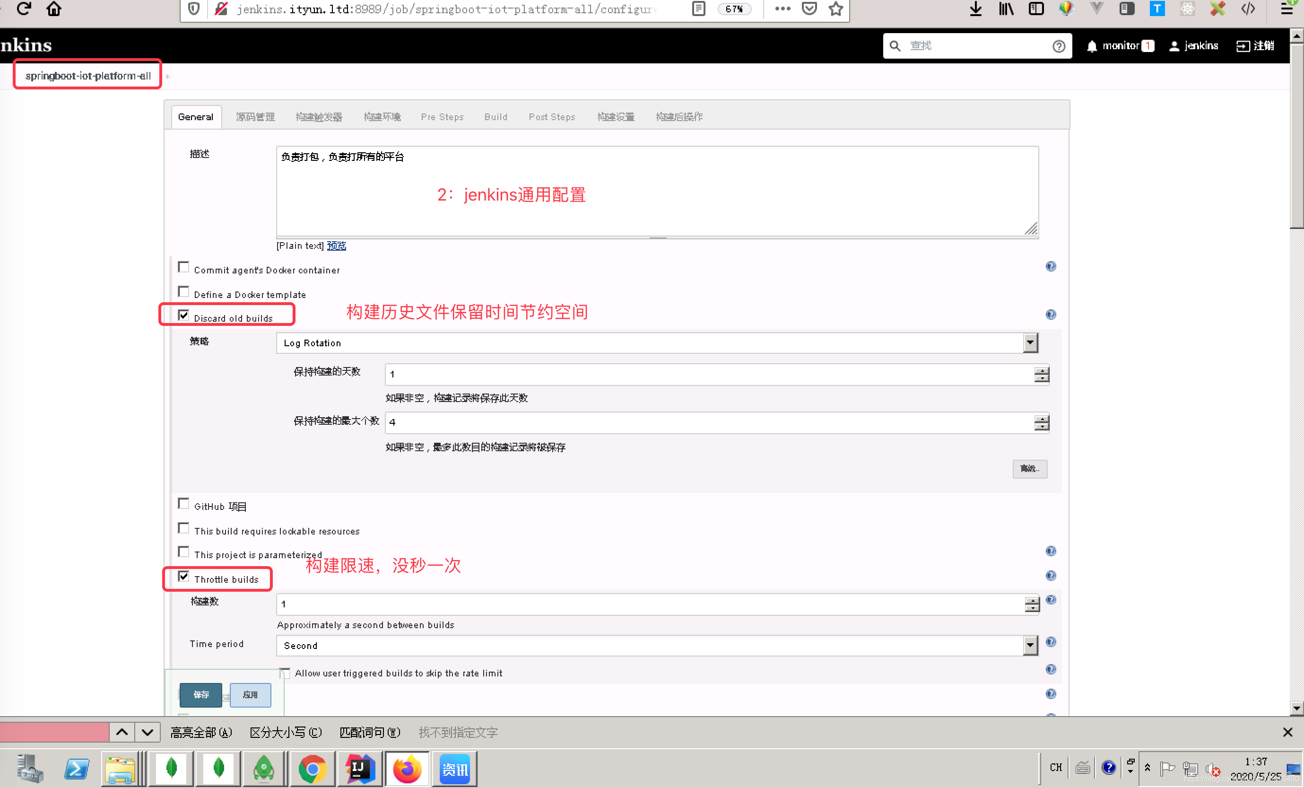Switch to the Pre Steps tab
This screenshot has width=1304, height=788.
pos(442,116)
